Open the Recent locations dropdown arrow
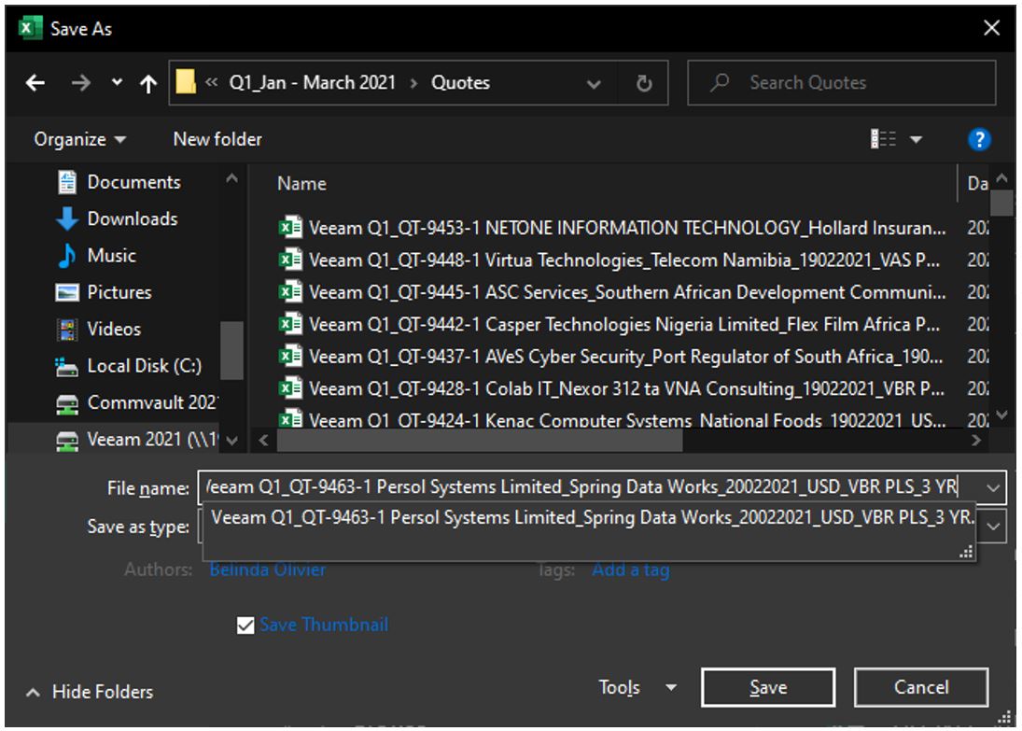 pos(117,83)
